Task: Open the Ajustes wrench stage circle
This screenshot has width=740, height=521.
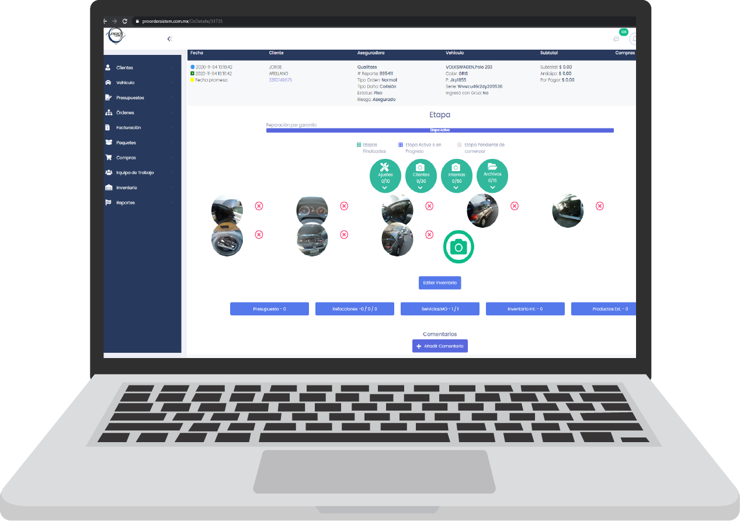Action: [x=385, y=175]
